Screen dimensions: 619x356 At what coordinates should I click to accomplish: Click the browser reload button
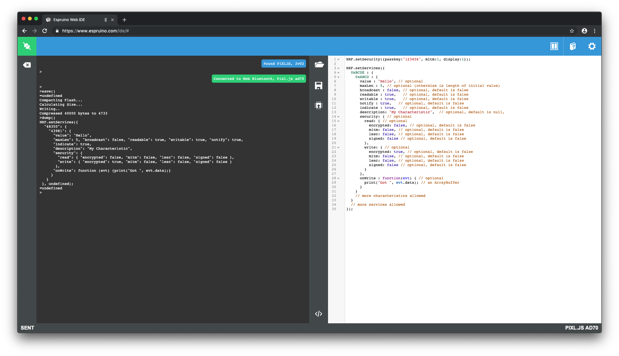[45, 31]
